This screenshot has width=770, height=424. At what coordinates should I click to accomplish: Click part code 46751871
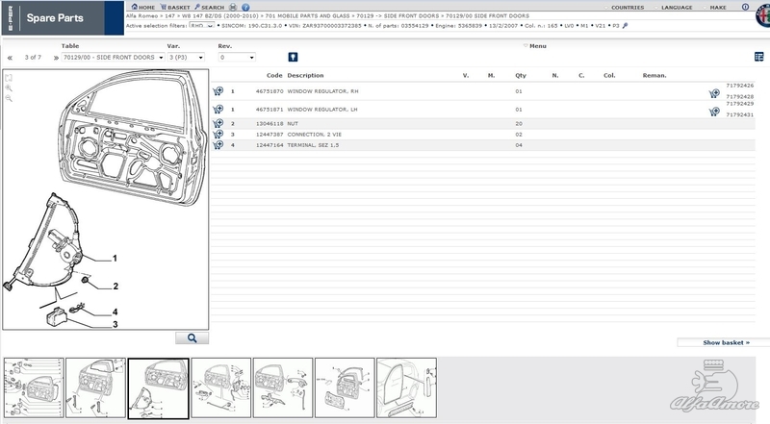tap(269, 110)
